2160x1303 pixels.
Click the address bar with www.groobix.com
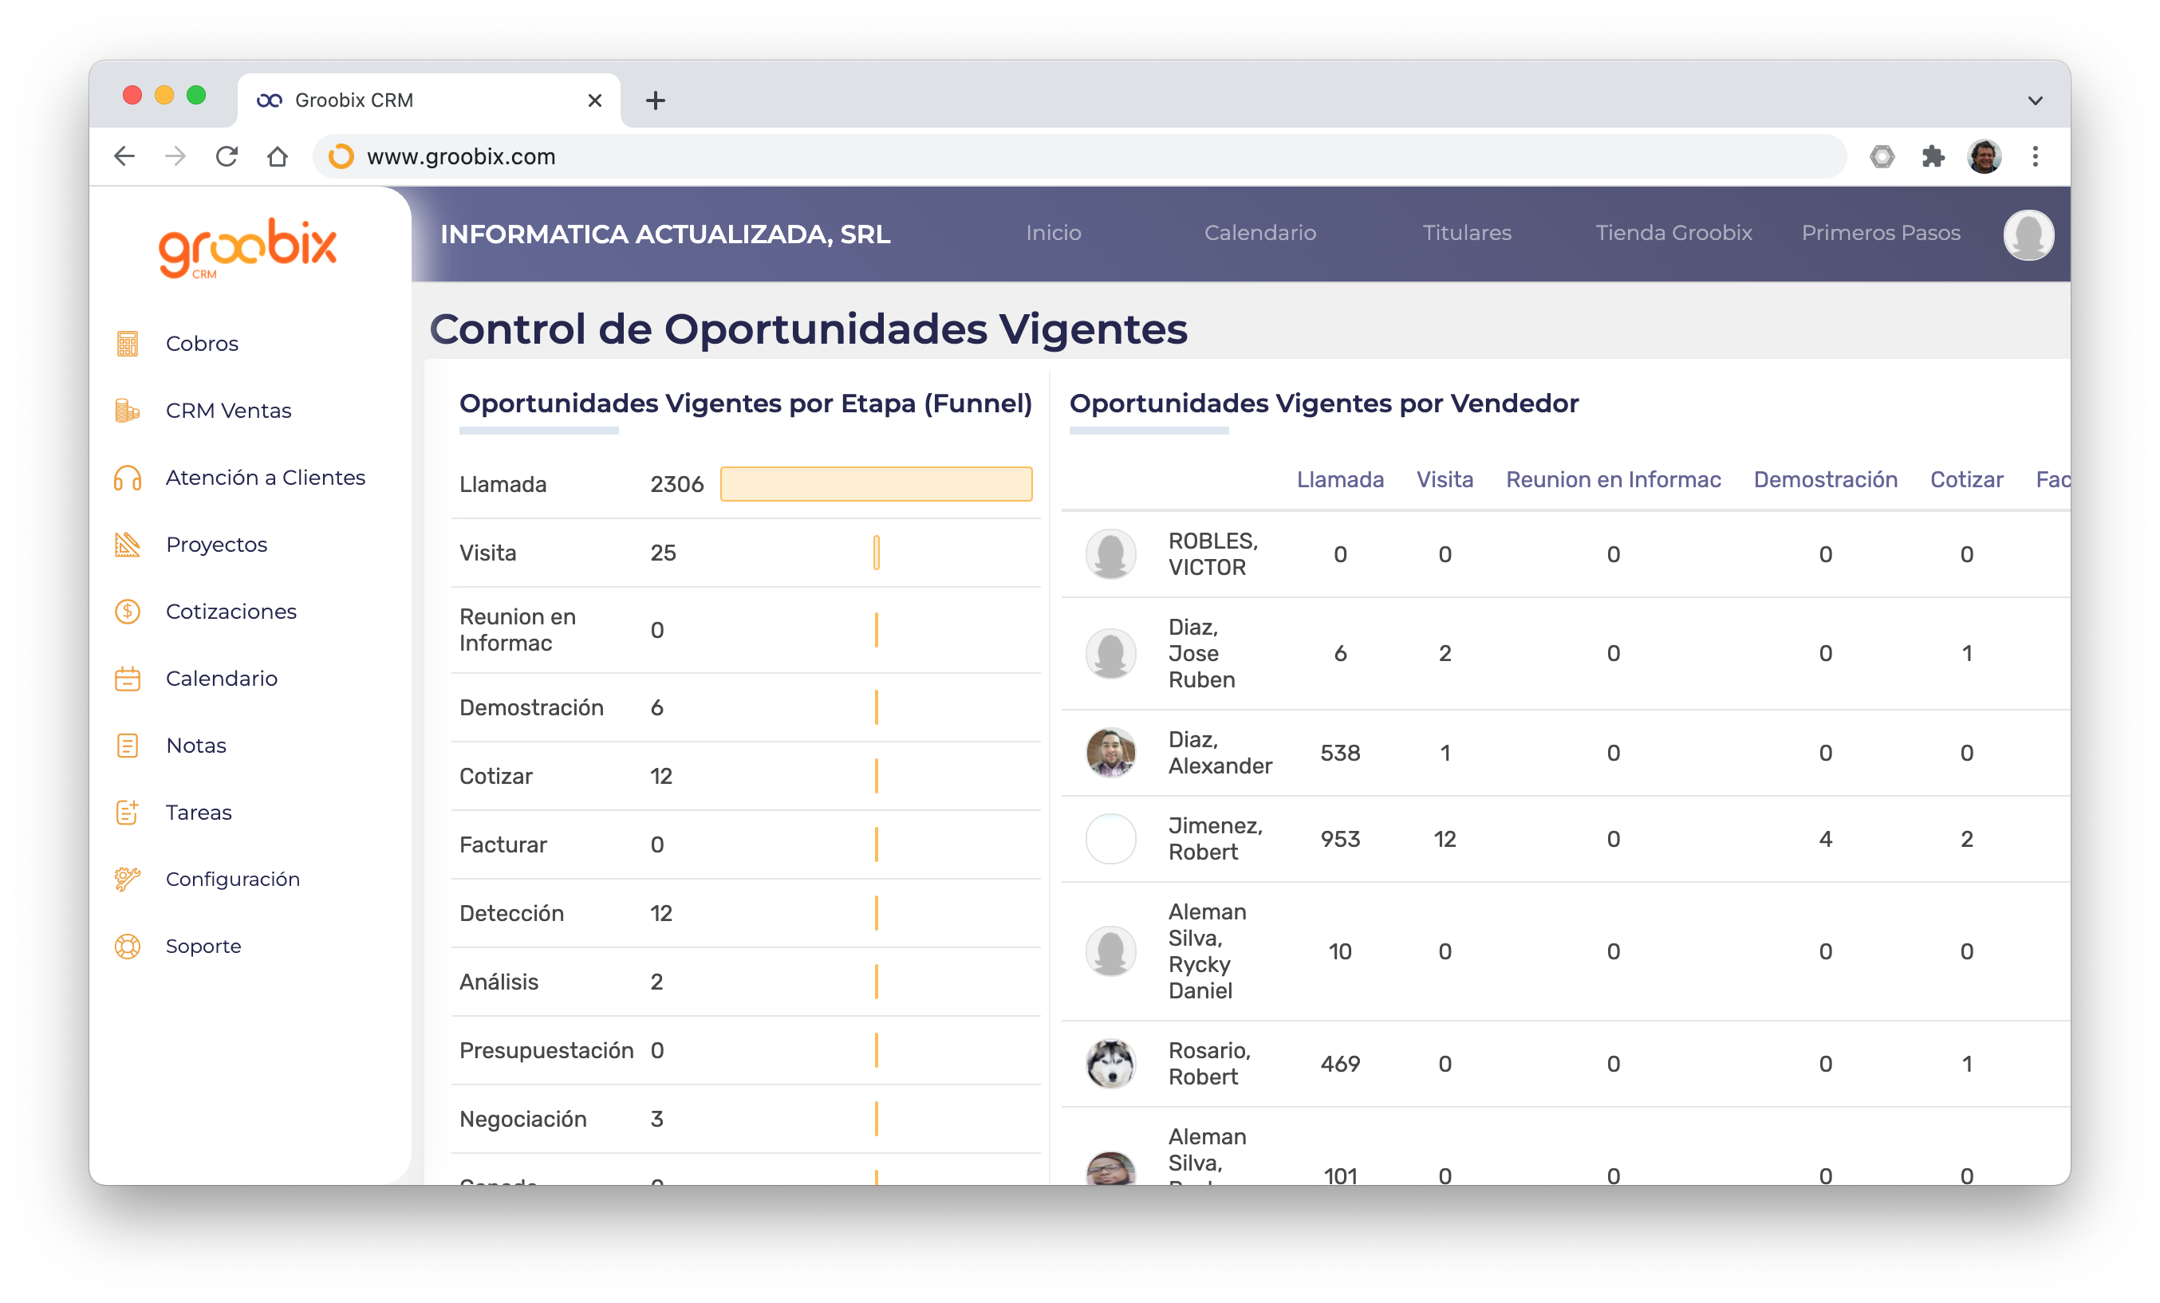[1078, 156]
